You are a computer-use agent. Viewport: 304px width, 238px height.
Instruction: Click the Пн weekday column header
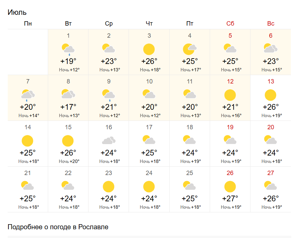point(28,24)
